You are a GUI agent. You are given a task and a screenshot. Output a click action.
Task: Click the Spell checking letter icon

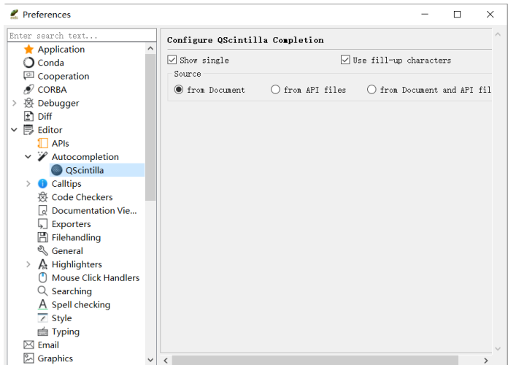coord(42,304)
